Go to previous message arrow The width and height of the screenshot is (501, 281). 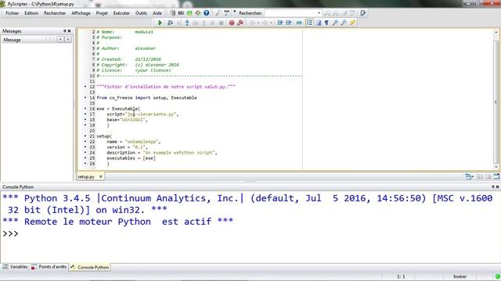coord(60,40)
